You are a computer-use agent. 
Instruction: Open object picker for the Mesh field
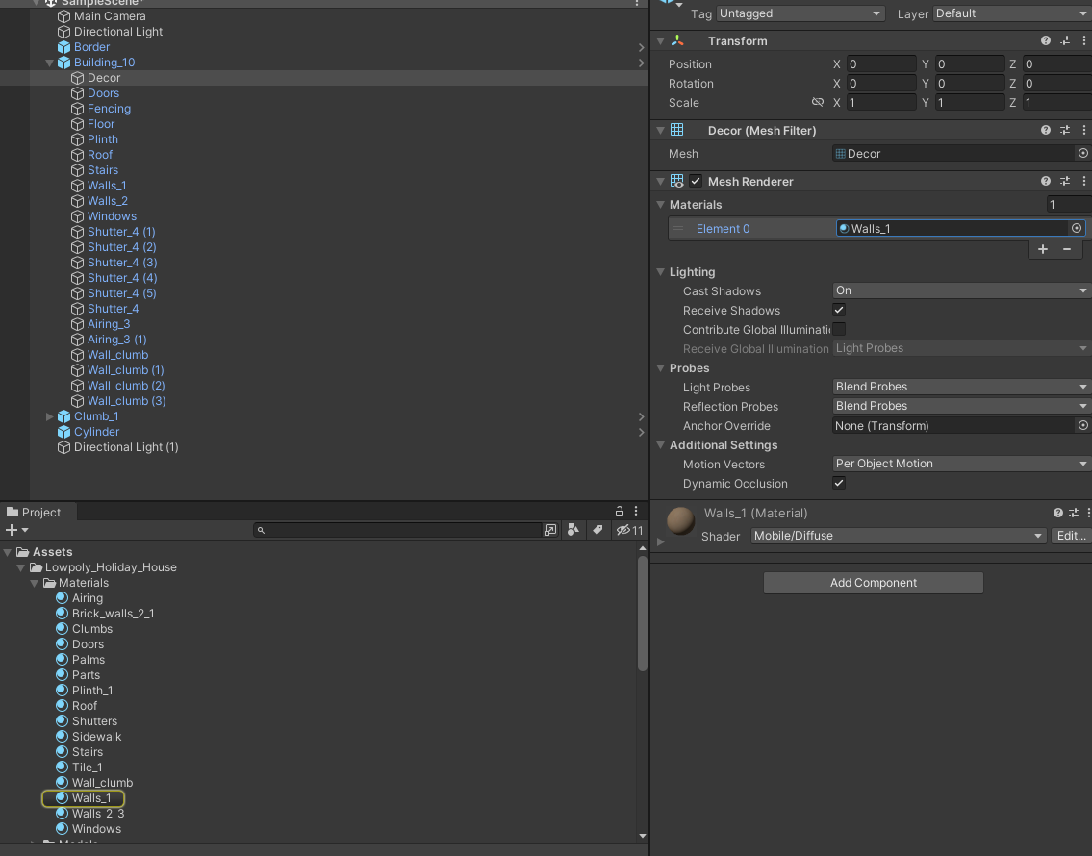pyautogui.click(x=1082, y=154)
